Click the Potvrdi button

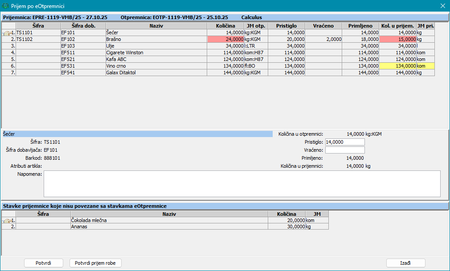[x=43, y=263]
